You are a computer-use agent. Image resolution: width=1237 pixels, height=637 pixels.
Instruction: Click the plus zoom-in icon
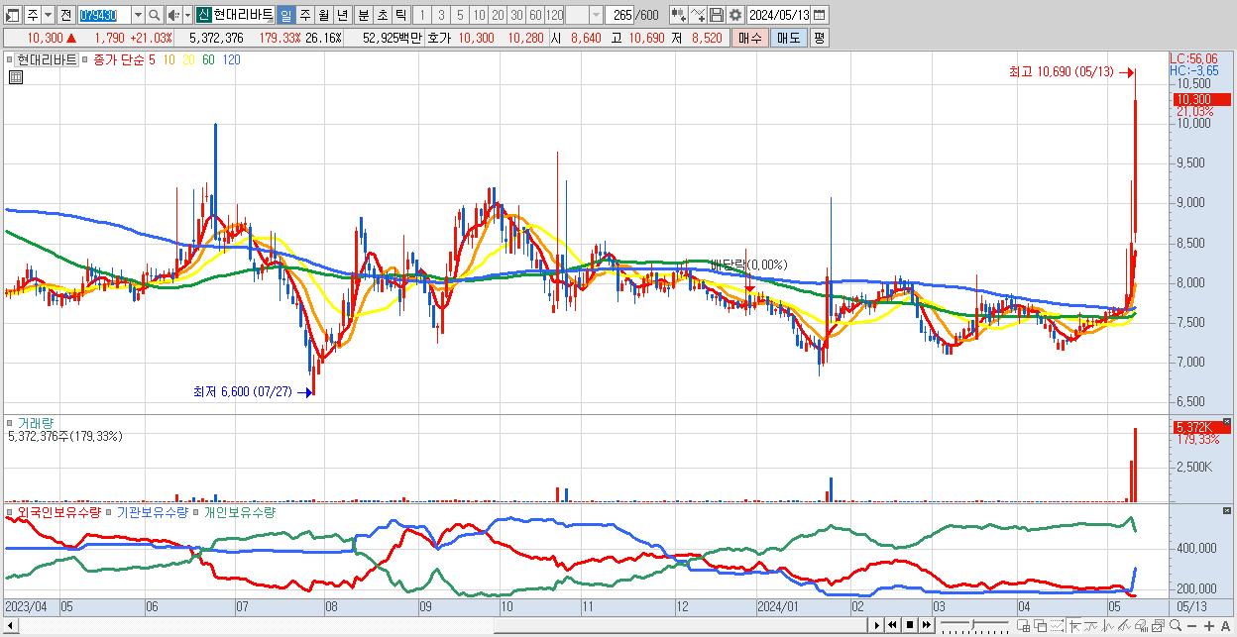click(1209, 625)
